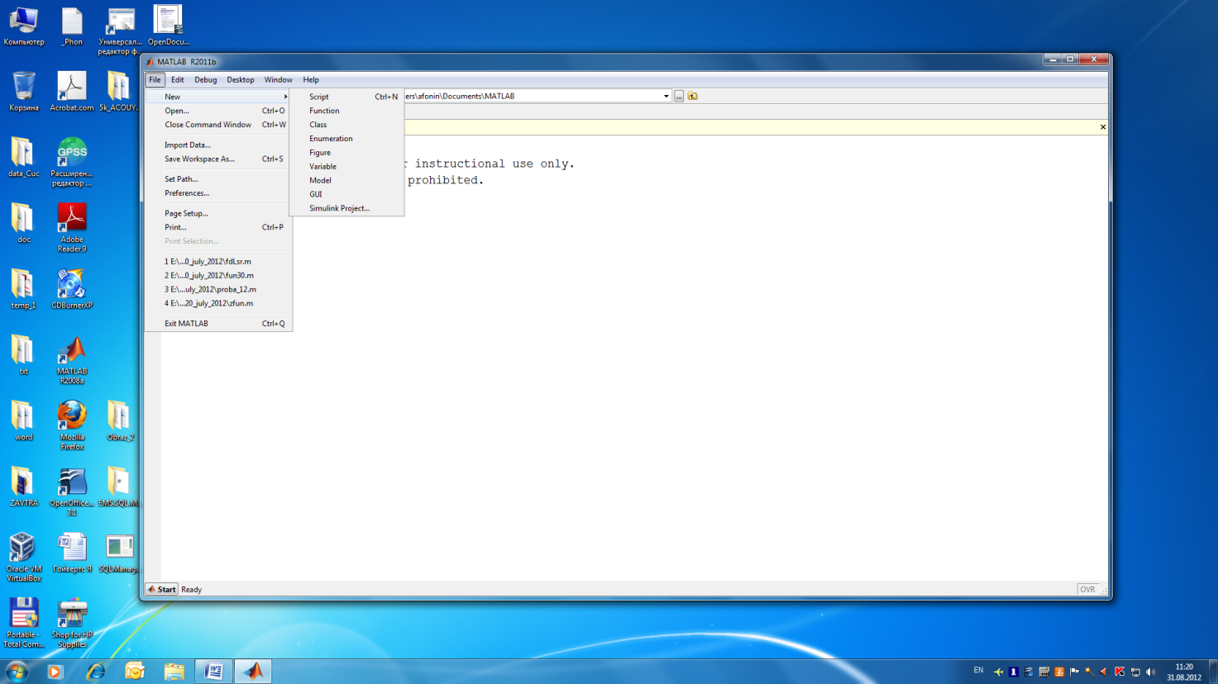
Task: Select the 5k_ACOUY folder icon
Action: (x=119, y=92)
